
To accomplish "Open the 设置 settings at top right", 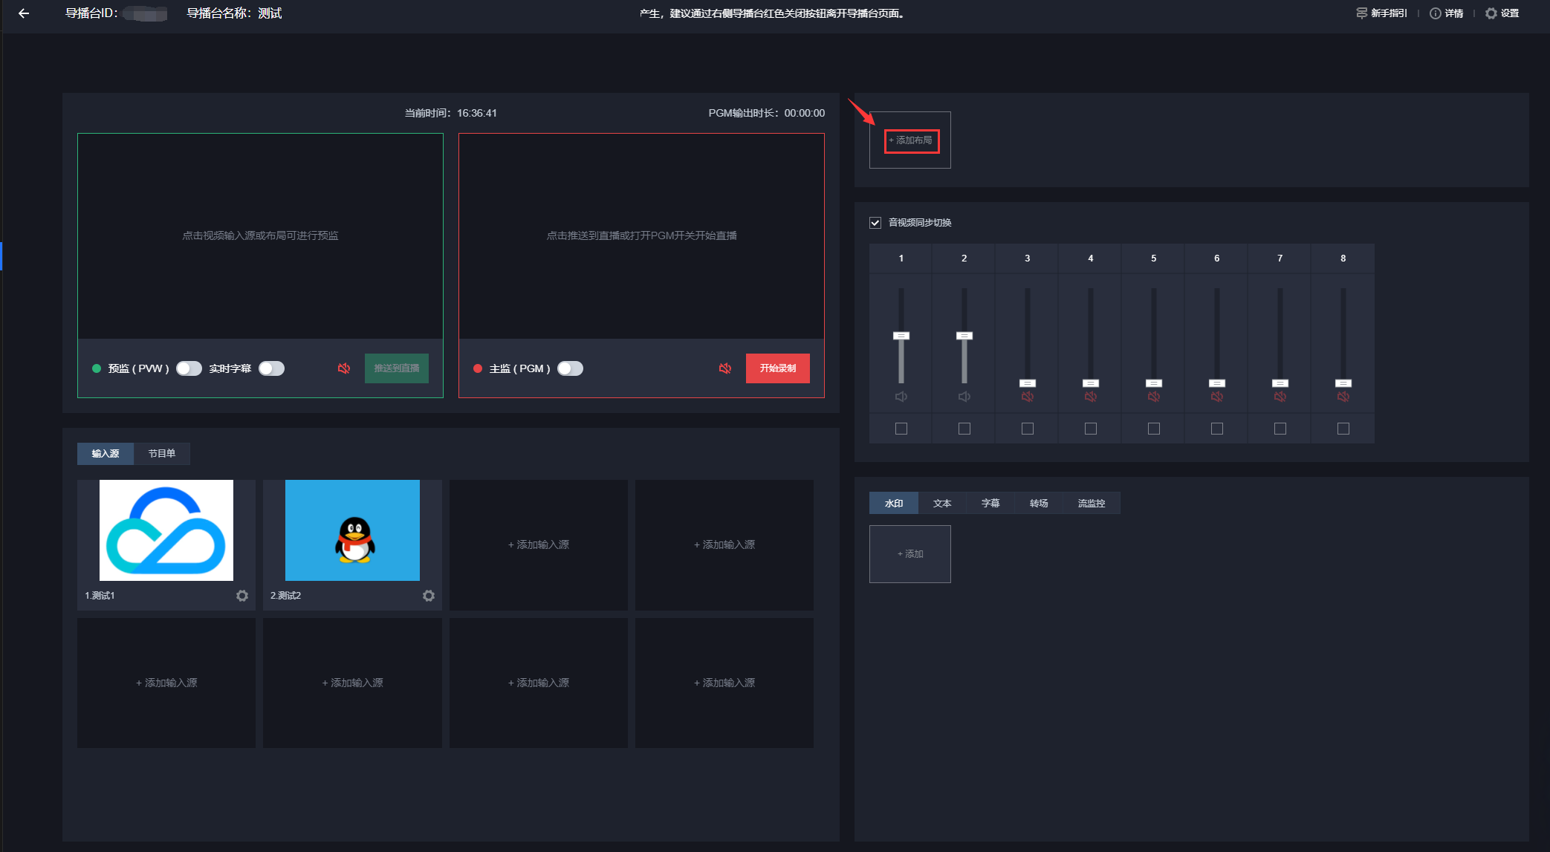I will (1502, 13).
